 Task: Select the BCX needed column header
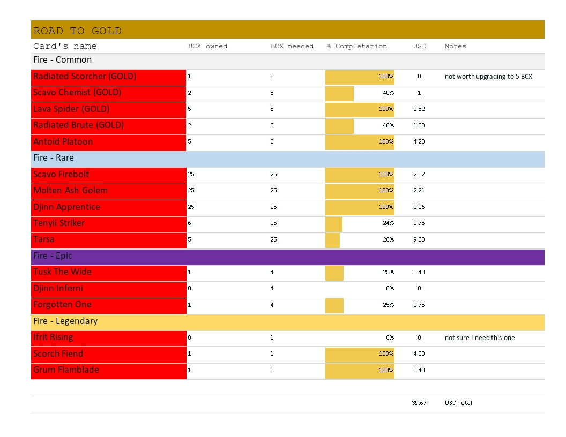tap(292, 46)
